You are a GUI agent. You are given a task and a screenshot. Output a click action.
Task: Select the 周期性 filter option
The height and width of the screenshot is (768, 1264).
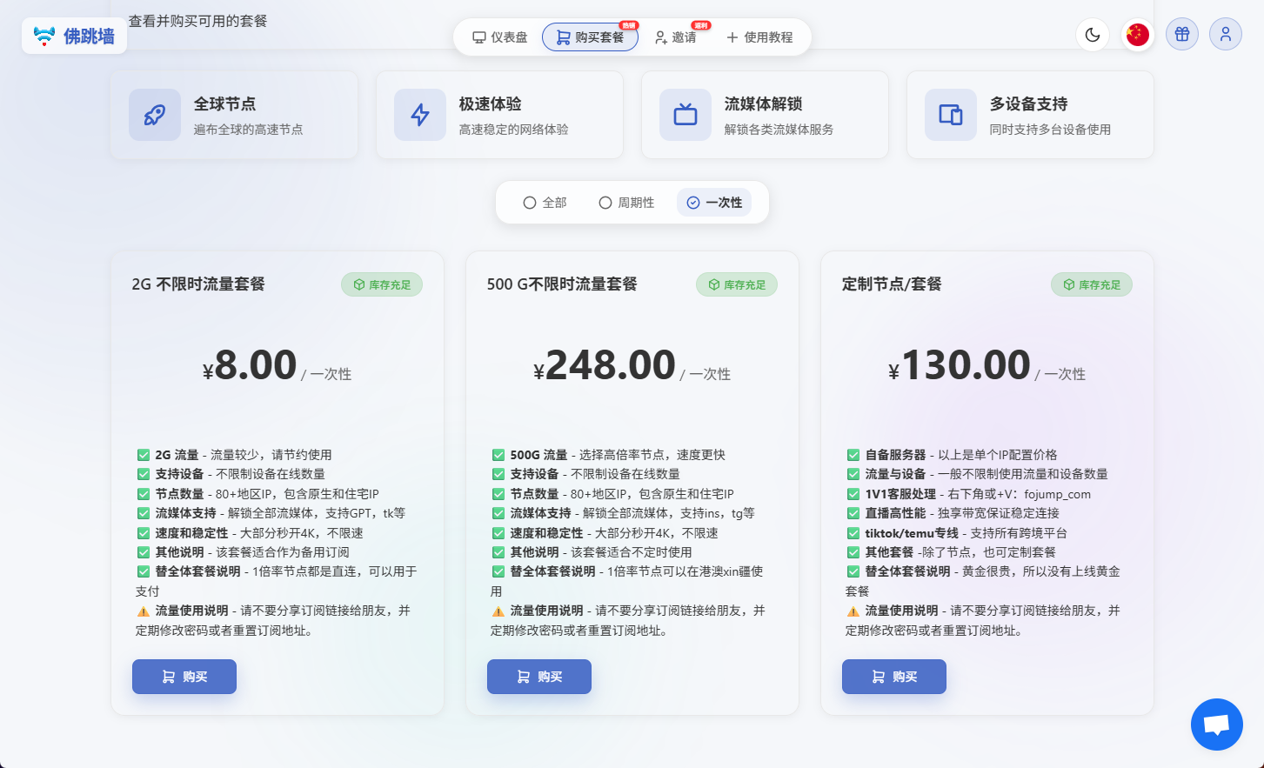(x=626, y=203)
